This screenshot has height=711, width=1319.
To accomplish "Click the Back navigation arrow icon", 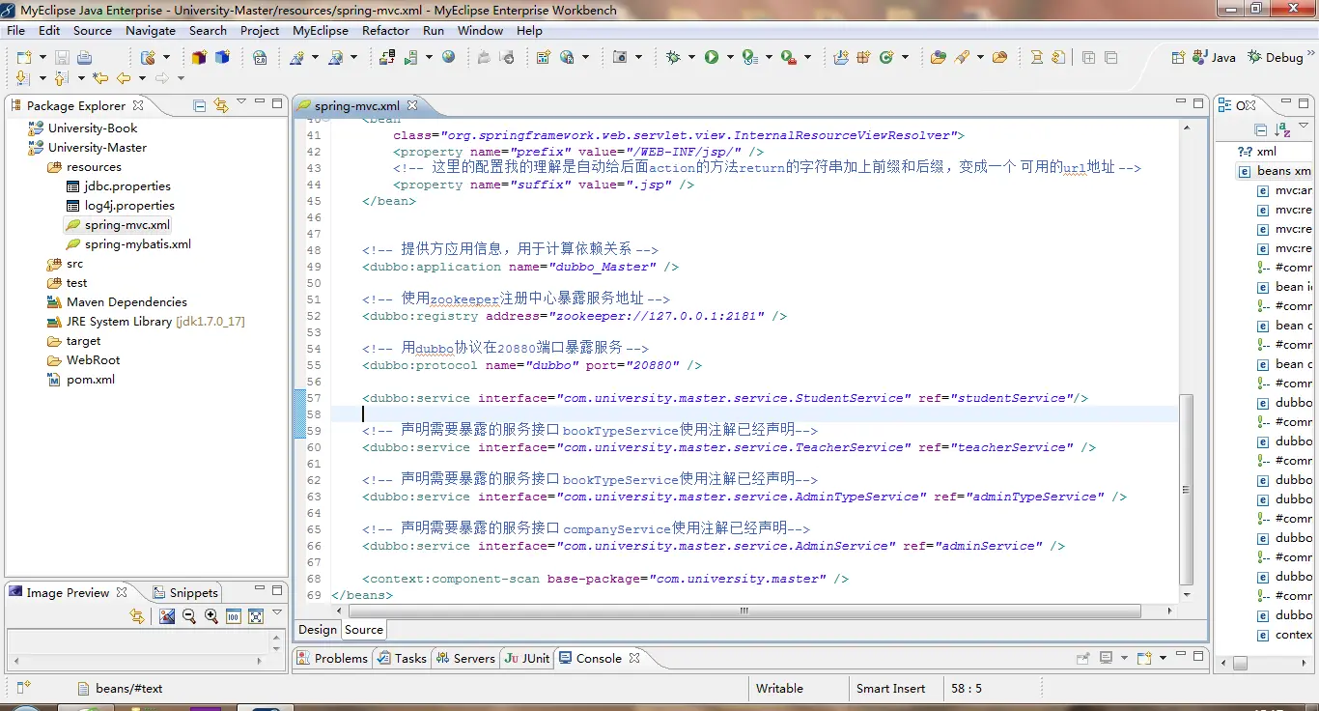I will pos(124,78).
